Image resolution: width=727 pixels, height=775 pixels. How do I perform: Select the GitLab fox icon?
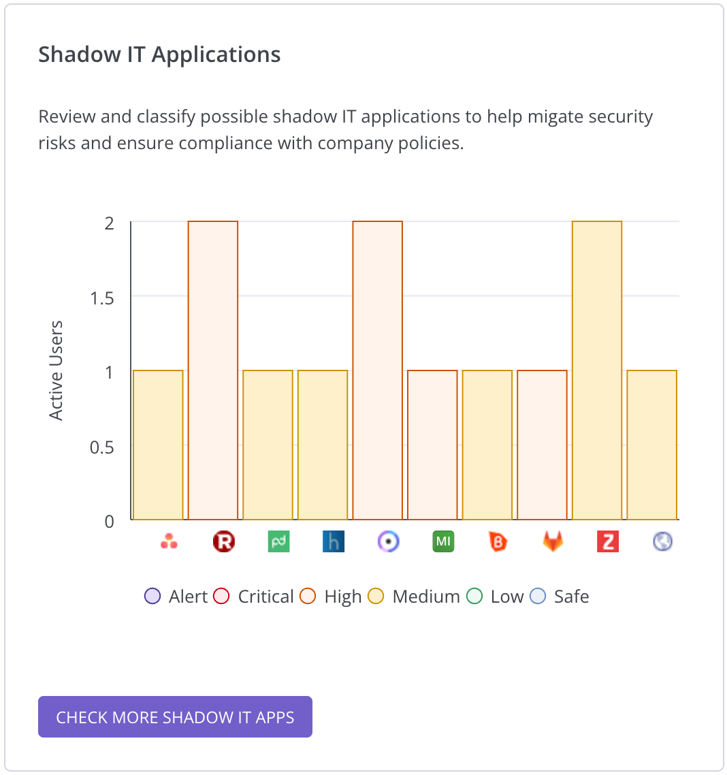click(x=553, y=542)
